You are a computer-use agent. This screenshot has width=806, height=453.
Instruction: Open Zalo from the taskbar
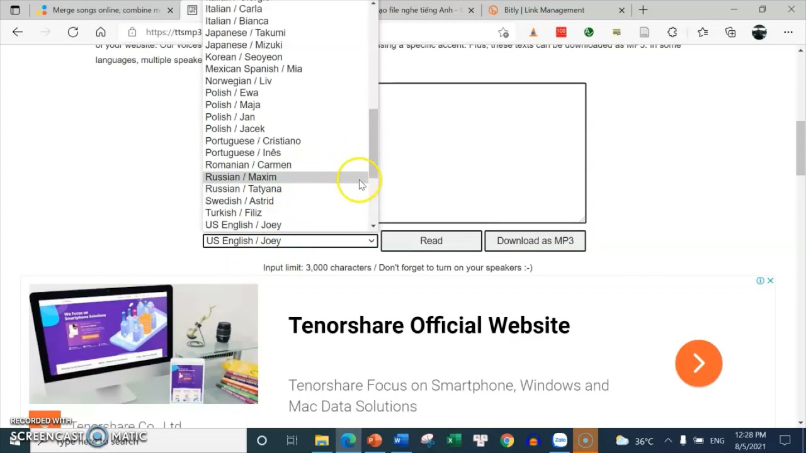tap(560, 440)
